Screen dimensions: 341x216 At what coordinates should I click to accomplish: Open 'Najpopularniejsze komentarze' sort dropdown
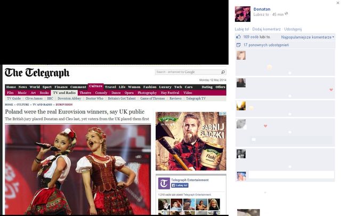(307, 37)
